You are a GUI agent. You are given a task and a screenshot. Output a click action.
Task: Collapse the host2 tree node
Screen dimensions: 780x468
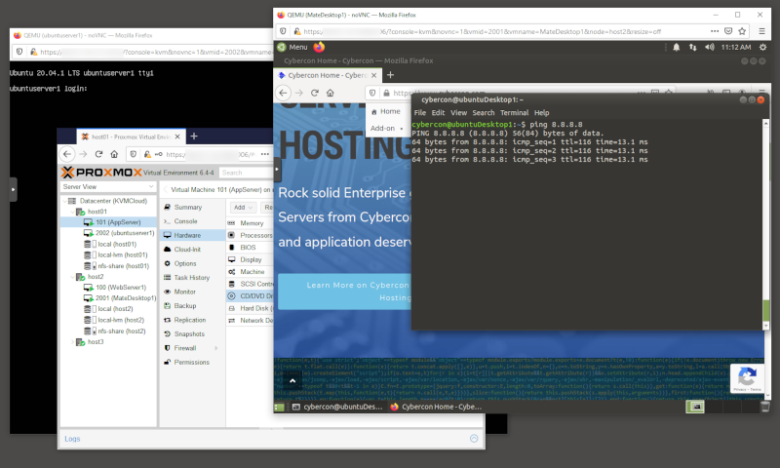click(72, 277)
